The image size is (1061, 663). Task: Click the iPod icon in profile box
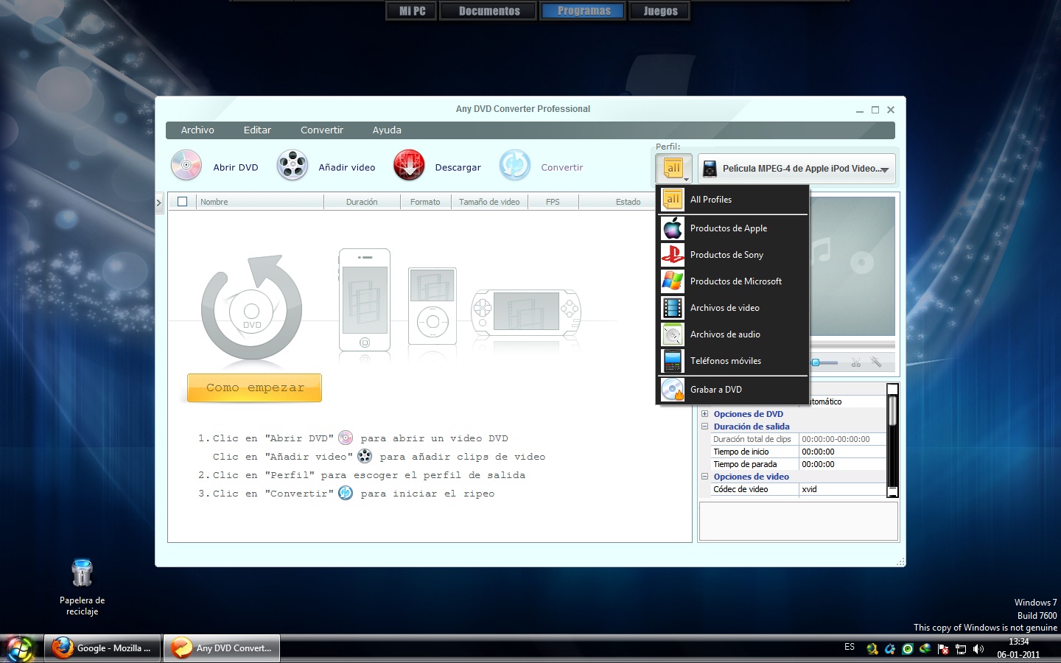point(710,169)
